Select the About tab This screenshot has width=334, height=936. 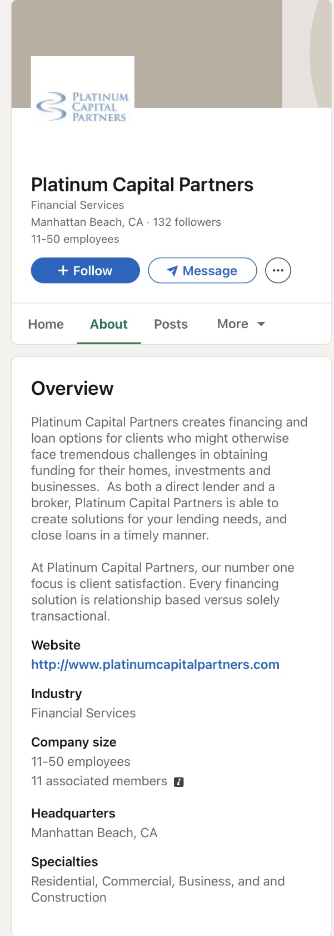[x=109, y=324]
